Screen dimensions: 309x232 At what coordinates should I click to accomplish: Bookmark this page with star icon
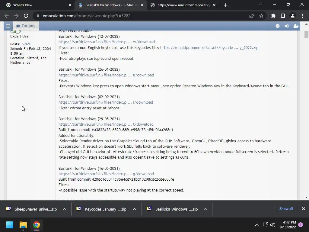(261, 16)
